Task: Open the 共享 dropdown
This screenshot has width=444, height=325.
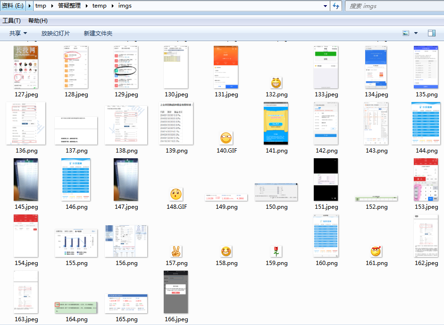Action: (18, 33)
